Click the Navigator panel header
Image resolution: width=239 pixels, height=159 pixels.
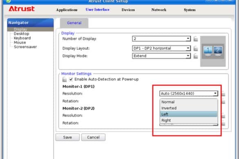(30, 23)
